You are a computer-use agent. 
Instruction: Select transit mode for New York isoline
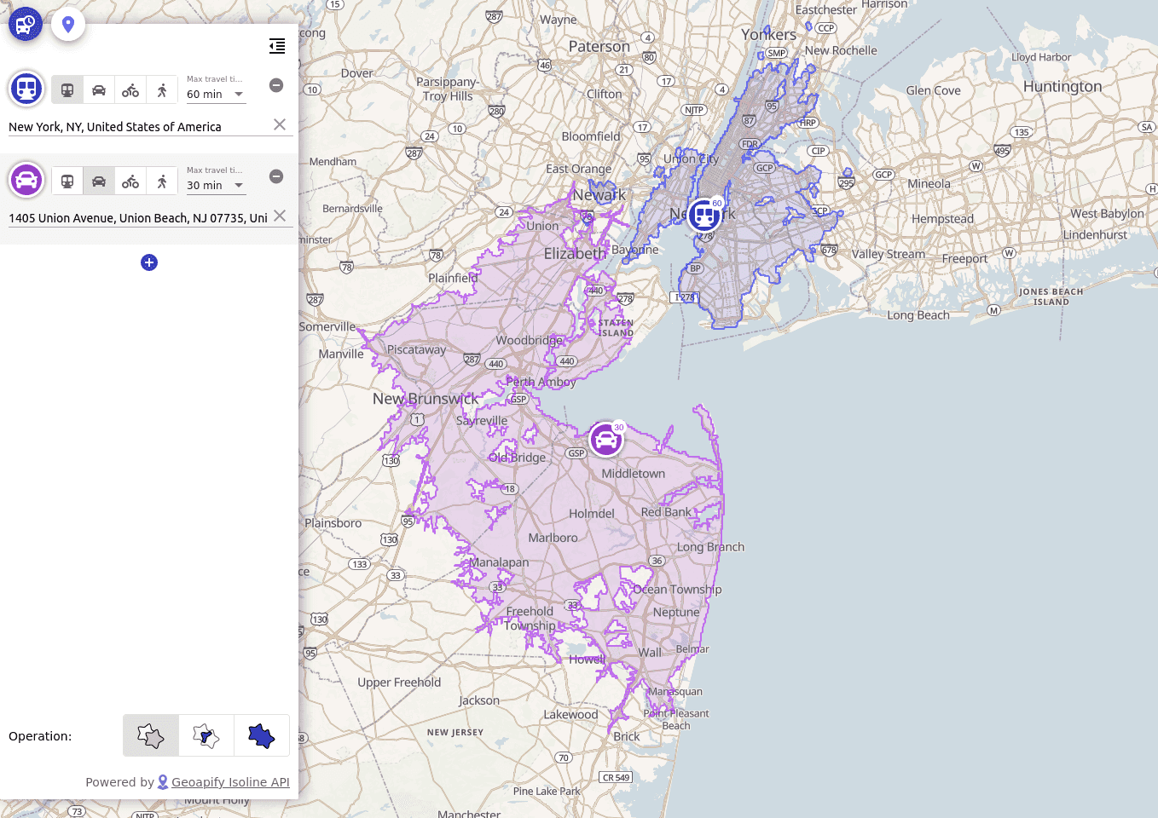67,89
